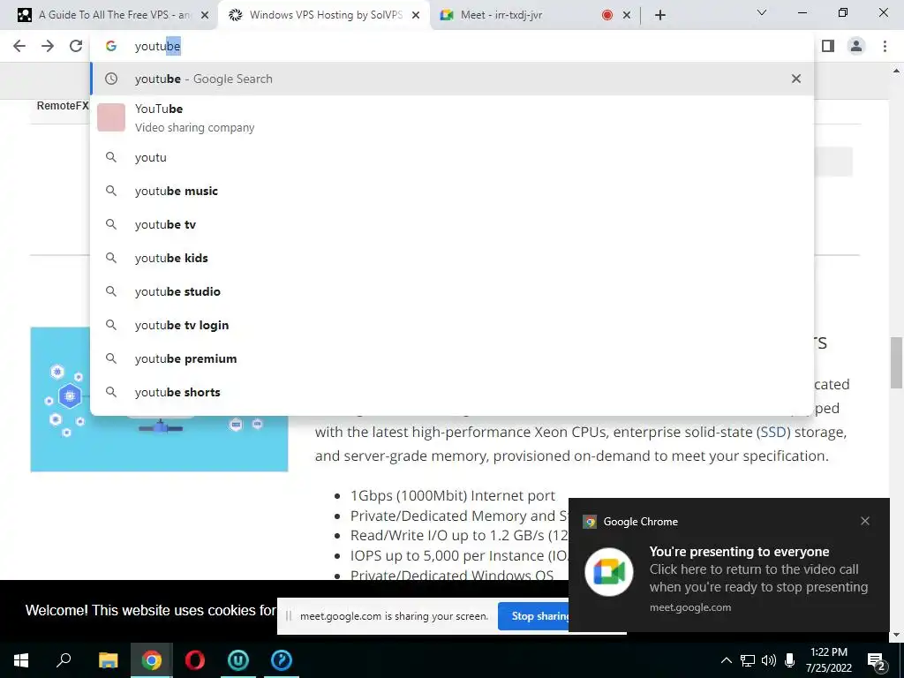Viewport: 904px width, 678px height.
Task: Select the youtu suggestion
Action: (451, 157)
